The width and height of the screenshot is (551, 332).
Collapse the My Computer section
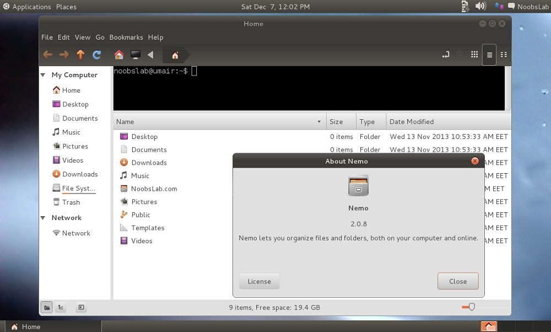[44, 75]
